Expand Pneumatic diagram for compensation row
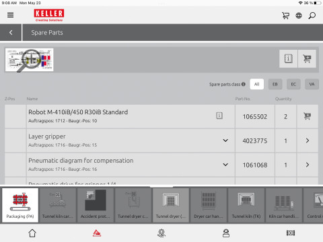Image resolution: width=323 pixels, height=242 pixels. tap(225, 165)
